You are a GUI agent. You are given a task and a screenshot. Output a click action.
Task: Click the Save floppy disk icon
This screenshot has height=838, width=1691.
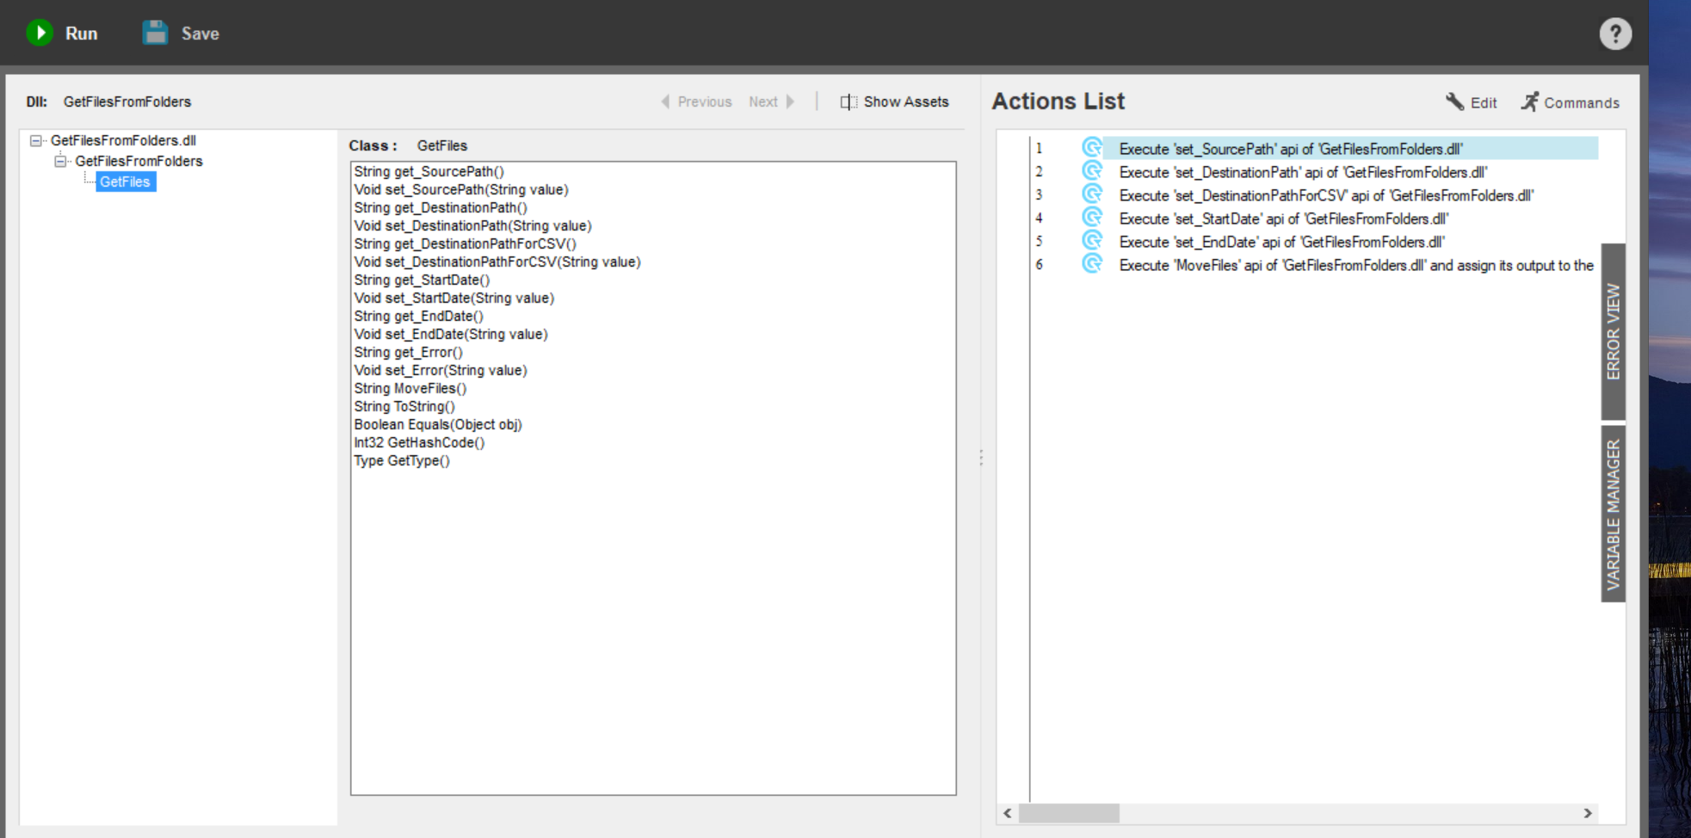tap(155, 33)
